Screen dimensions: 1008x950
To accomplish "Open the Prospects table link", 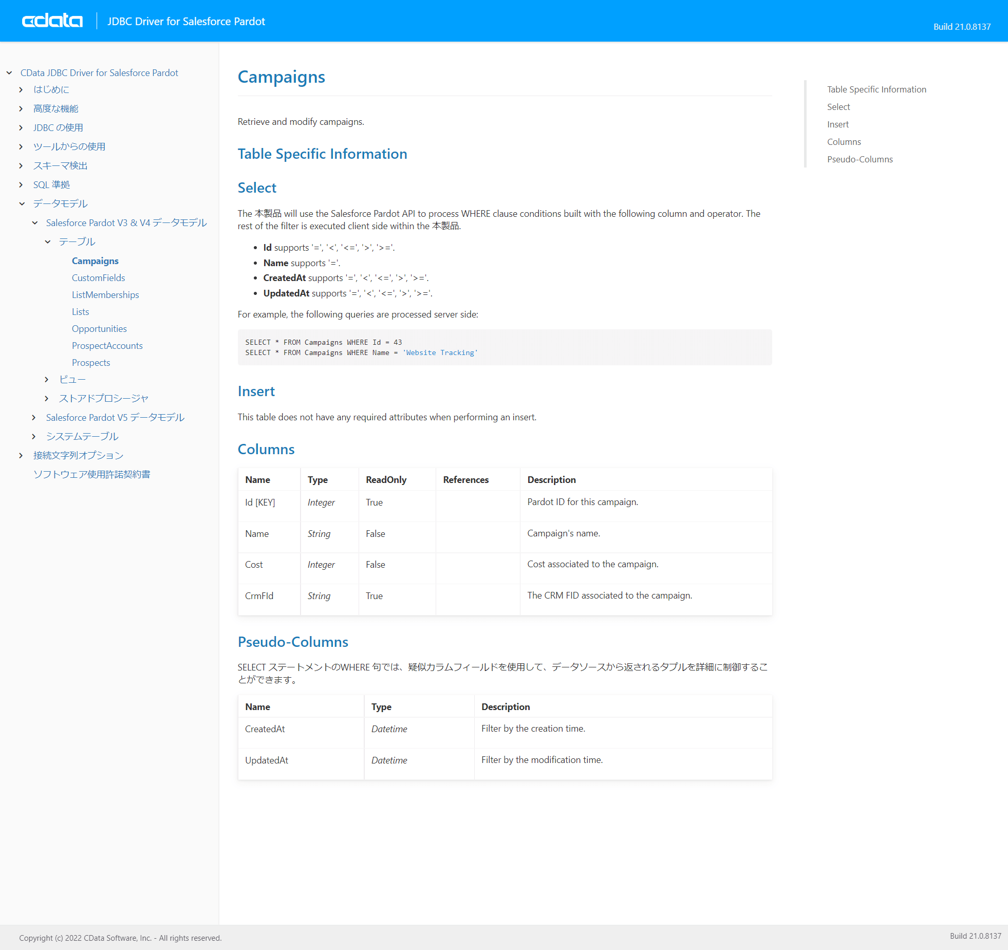I will 91,363.
